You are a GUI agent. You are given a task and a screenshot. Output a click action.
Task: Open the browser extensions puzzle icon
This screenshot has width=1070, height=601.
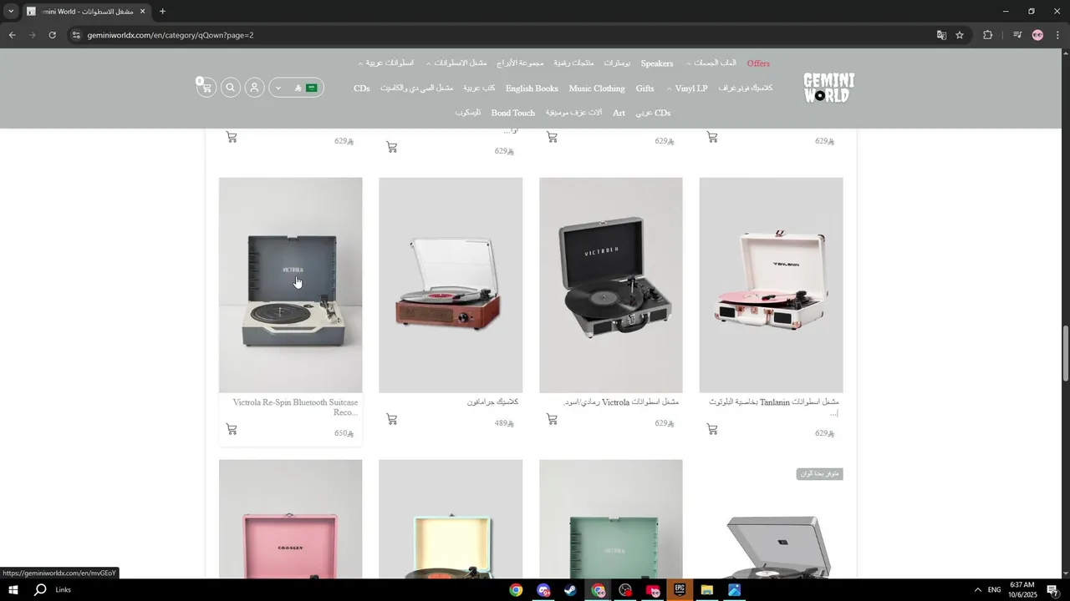click(987, 35)
